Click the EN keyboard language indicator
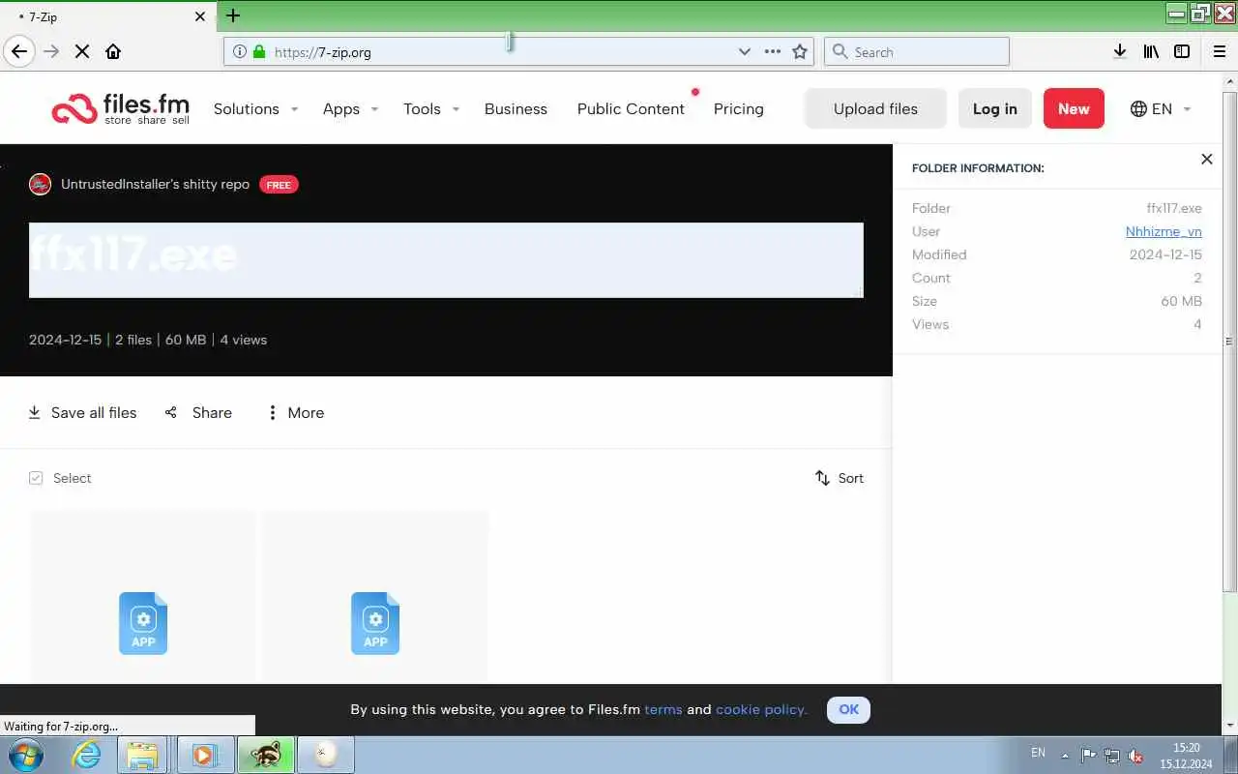This screenshot has width=1238, height=774. tap(1038, 752)
